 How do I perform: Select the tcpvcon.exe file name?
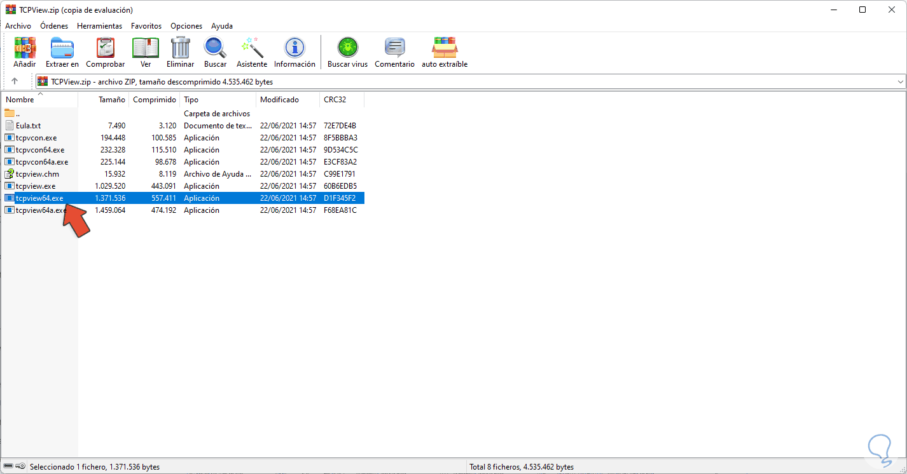click(36, 138)
